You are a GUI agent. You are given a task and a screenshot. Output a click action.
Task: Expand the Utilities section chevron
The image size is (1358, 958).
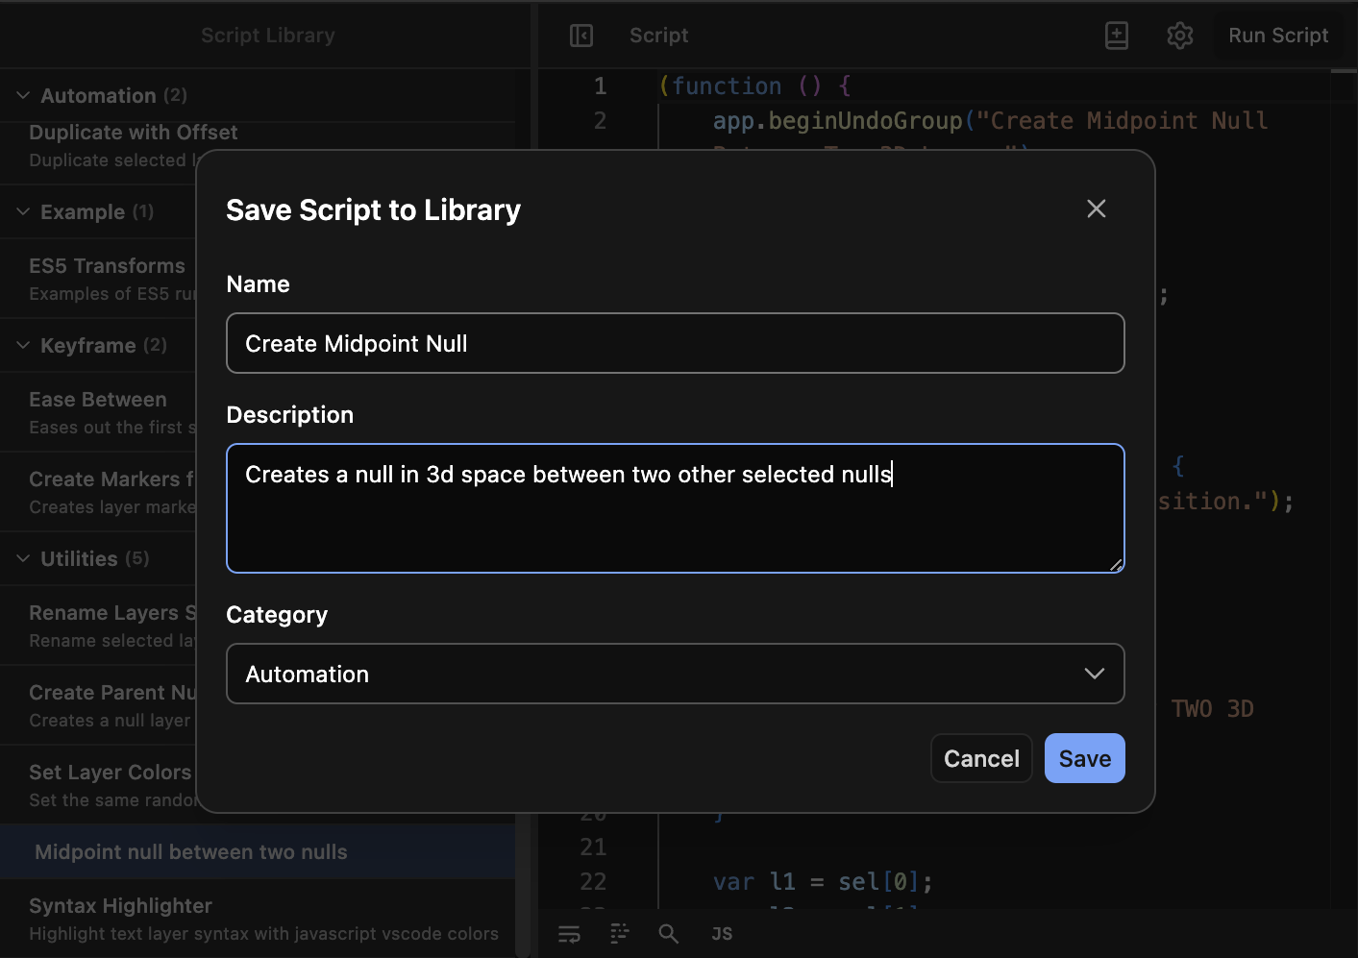point(21,558)
